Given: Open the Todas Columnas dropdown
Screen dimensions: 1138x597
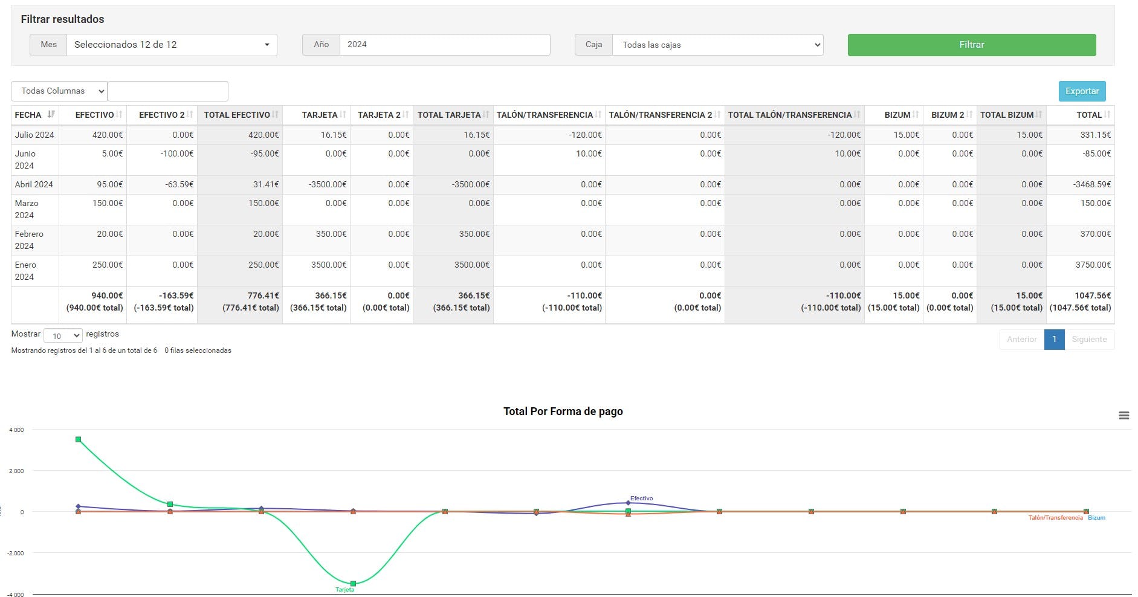Looking at the screenshot, I should 57,91.
